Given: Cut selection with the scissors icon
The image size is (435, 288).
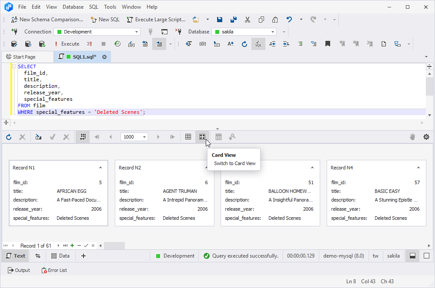Looking at the screenshot, I should [x=247, y=20].
